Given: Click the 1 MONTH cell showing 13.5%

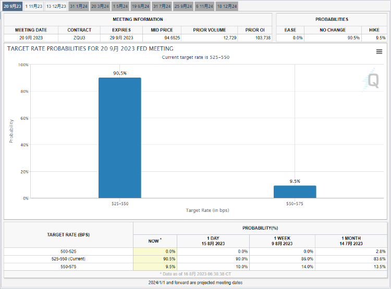Looking at the screenshot, I should click(351, 267).
